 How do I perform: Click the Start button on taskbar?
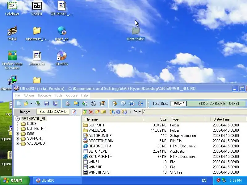point(15,180)
